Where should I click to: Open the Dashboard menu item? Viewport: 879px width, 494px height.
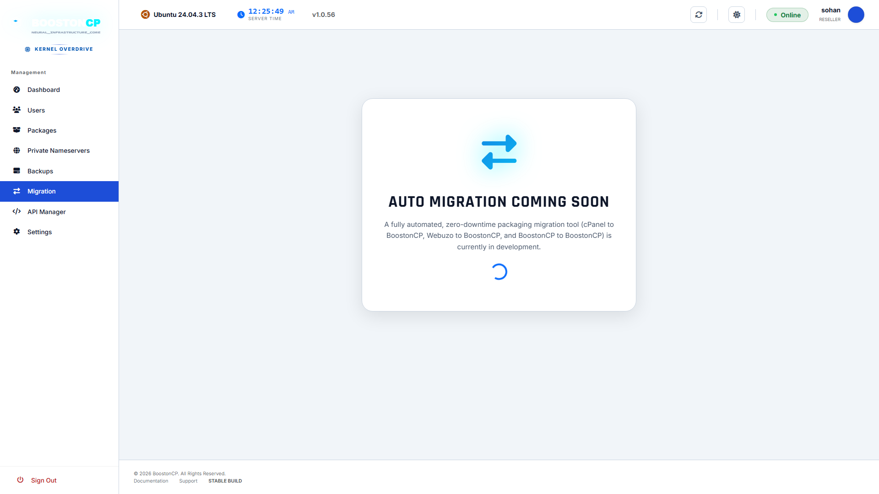pyautogui.click(x=60, y=90)
